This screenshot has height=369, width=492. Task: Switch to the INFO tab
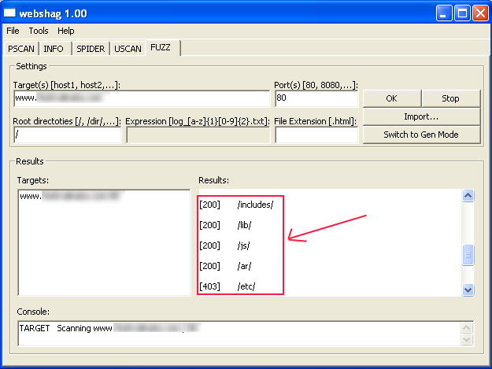pyautogui.click(x=54, y=49)
